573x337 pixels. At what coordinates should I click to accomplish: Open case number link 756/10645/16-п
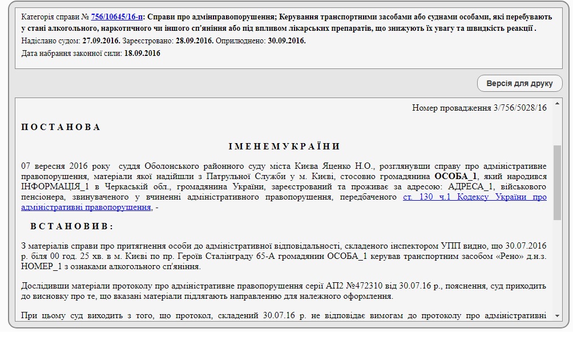point(117,17)
